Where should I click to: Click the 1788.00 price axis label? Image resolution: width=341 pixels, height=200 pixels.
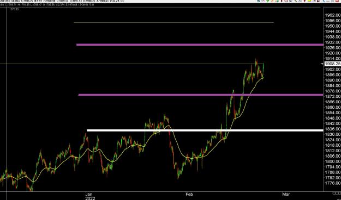[x=333, y=172]
